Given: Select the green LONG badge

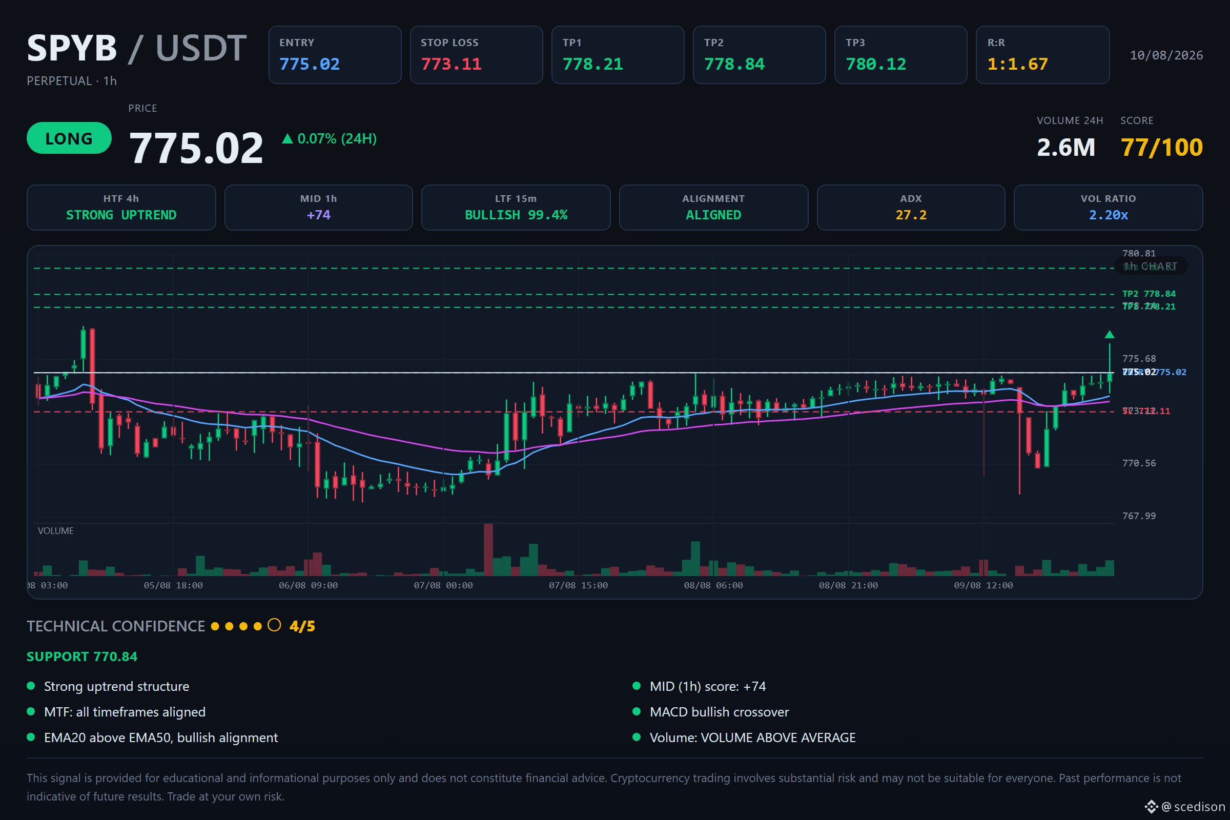Looking at the screenshot, I should pyautogui.click(x=69, y=138).
